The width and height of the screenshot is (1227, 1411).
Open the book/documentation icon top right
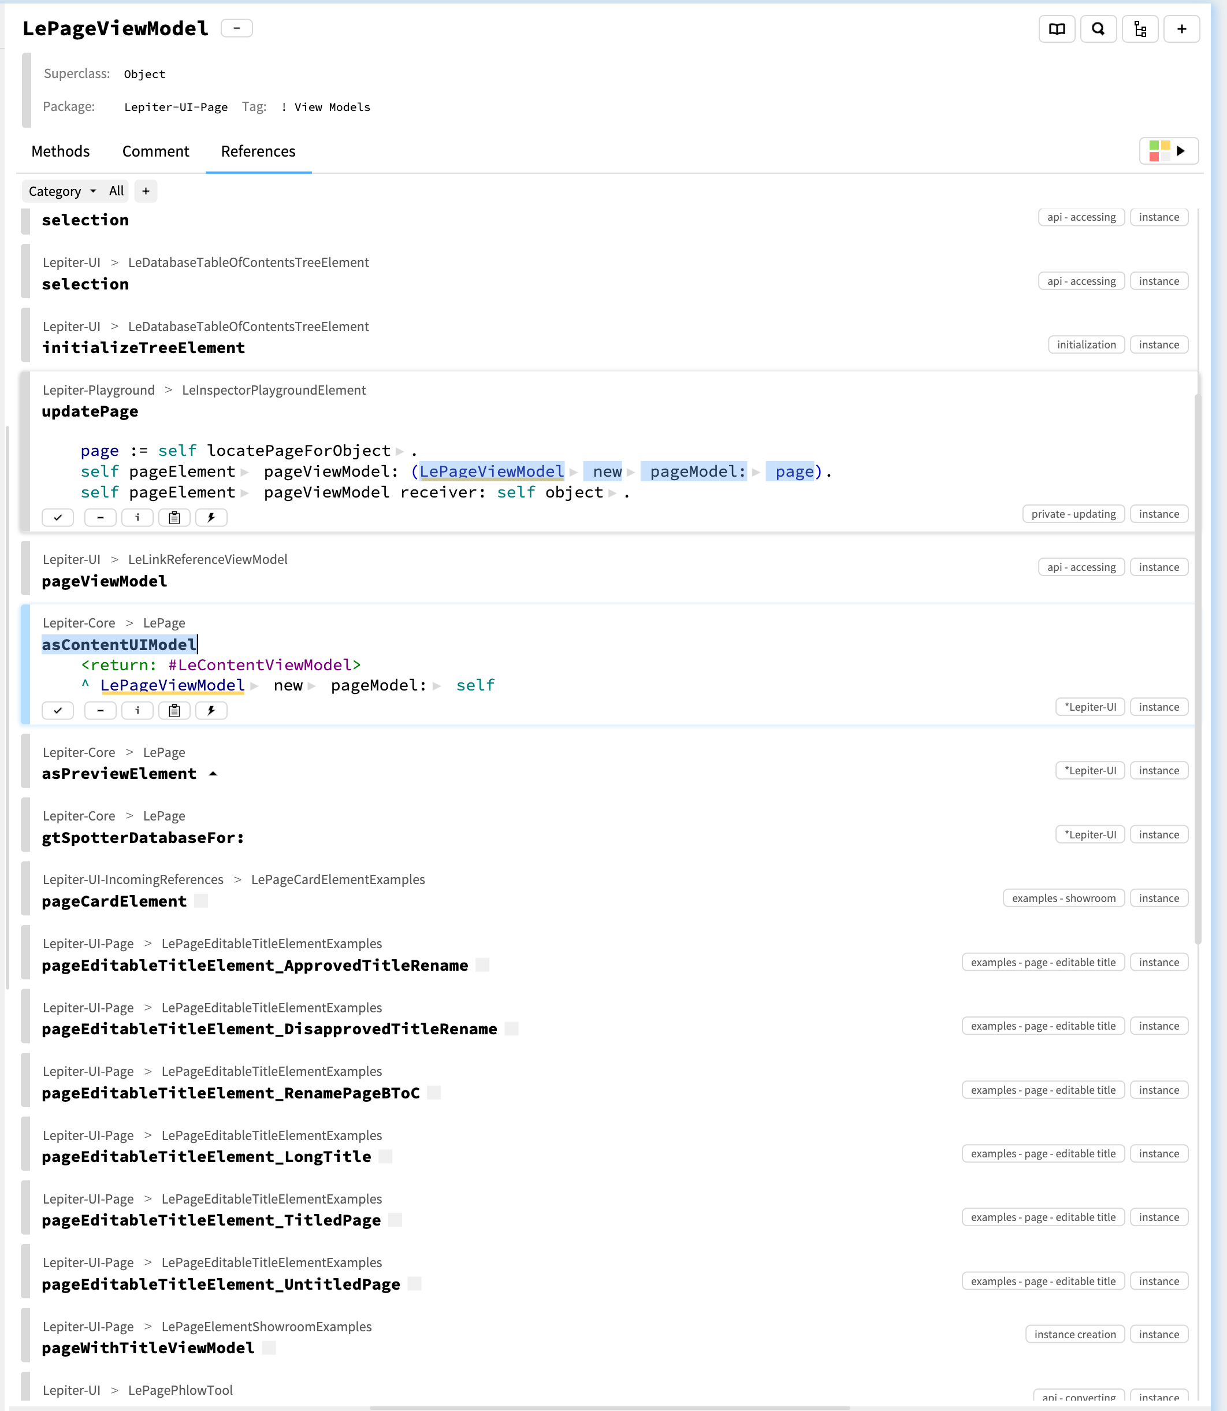[1057, 29]
